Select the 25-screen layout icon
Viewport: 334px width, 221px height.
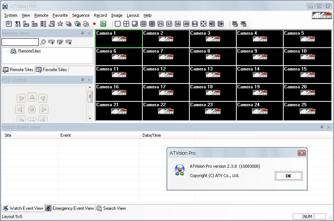tap(160, 23)
